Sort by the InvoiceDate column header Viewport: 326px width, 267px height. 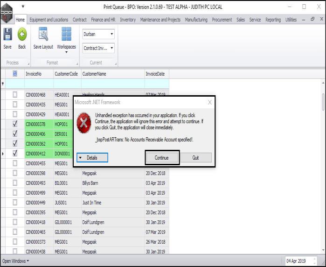tap(157, 74)
